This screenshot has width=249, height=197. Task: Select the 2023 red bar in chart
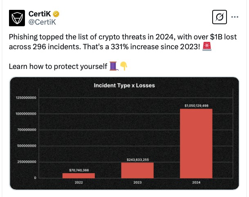(x=137, y=170)
